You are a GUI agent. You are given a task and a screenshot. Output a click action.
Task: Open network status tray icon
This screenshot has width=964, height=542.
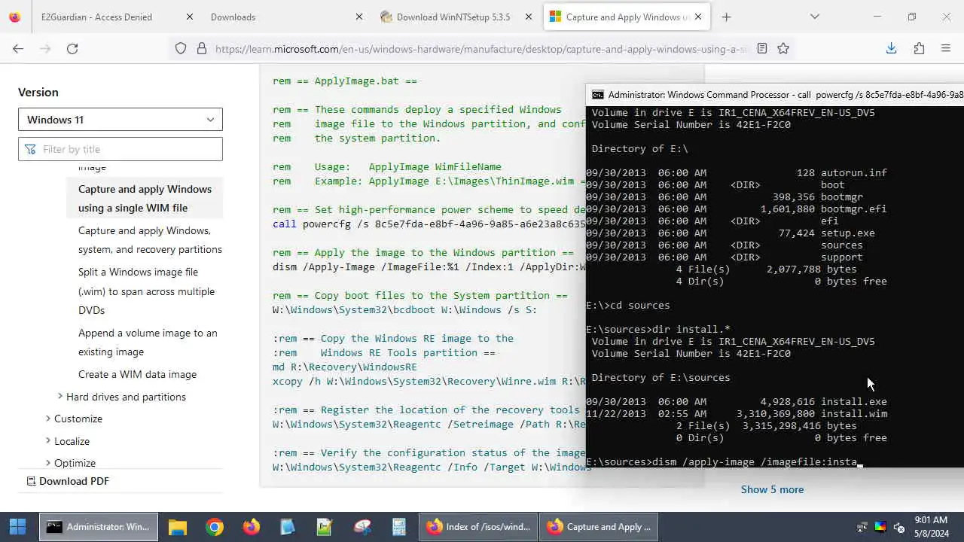click(862, 527)
